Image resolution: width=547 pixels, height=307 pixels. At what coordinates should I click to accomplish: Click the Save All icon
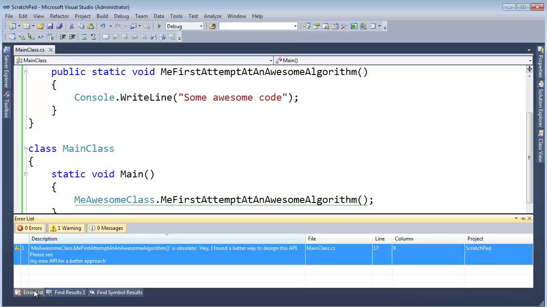pyautogui.click(x=59, y=26)
